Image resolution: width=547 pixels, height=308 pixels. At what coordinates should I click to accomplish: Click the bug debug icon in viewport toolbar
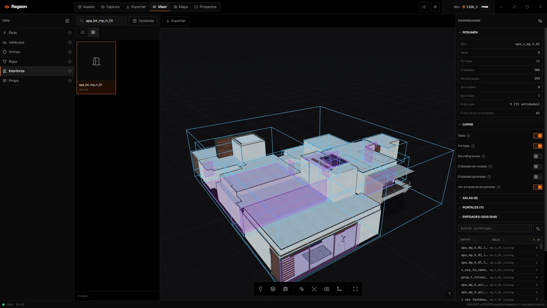click(285, 289)
